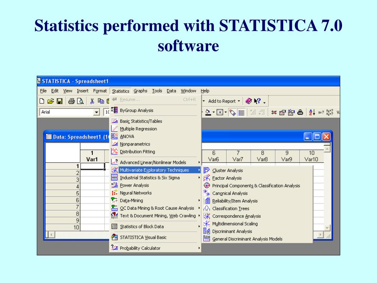Open the Graphs menu
This screenshot has width=377, height=283.
[x=140, y=91]
